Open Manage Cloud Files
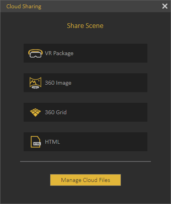Screen dimensions: 171x204 [x=85, y=180]
